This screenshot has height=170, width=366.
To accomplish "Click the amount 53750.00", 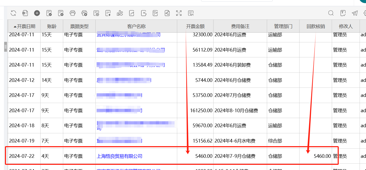I will click(x=203, y=95).
